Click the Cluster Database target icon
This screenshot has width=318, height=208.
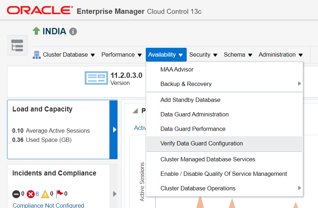(x=37, y=55)
